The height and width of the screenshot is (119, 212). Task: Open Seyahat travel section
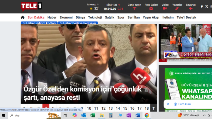click(x=190, y=6)
